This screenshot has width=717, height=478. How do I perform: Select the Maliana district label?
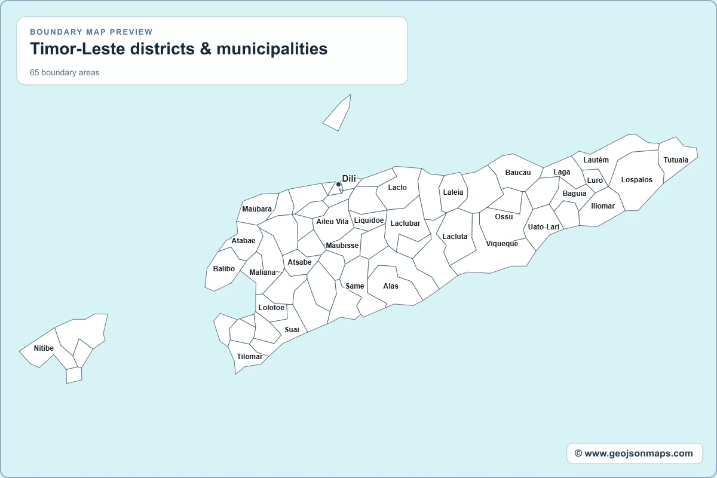tap(263, 272)
